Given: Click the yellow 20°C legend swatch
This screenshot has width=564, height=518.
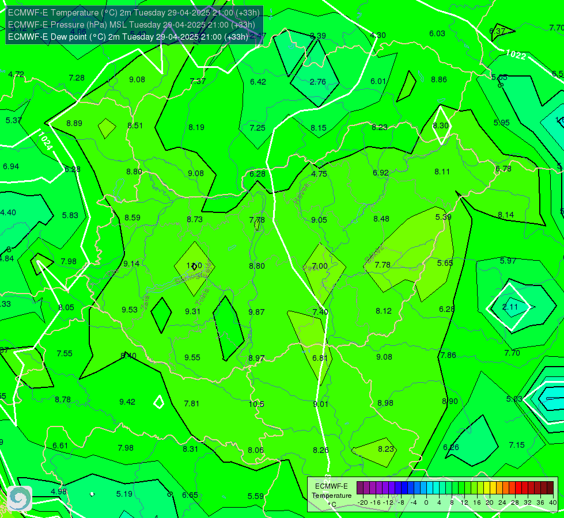Looking at the screenshot, I should pos(487,488).
